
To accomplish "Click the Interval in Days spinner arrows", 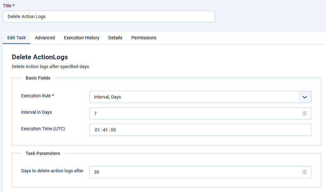I will click(304, 113).
